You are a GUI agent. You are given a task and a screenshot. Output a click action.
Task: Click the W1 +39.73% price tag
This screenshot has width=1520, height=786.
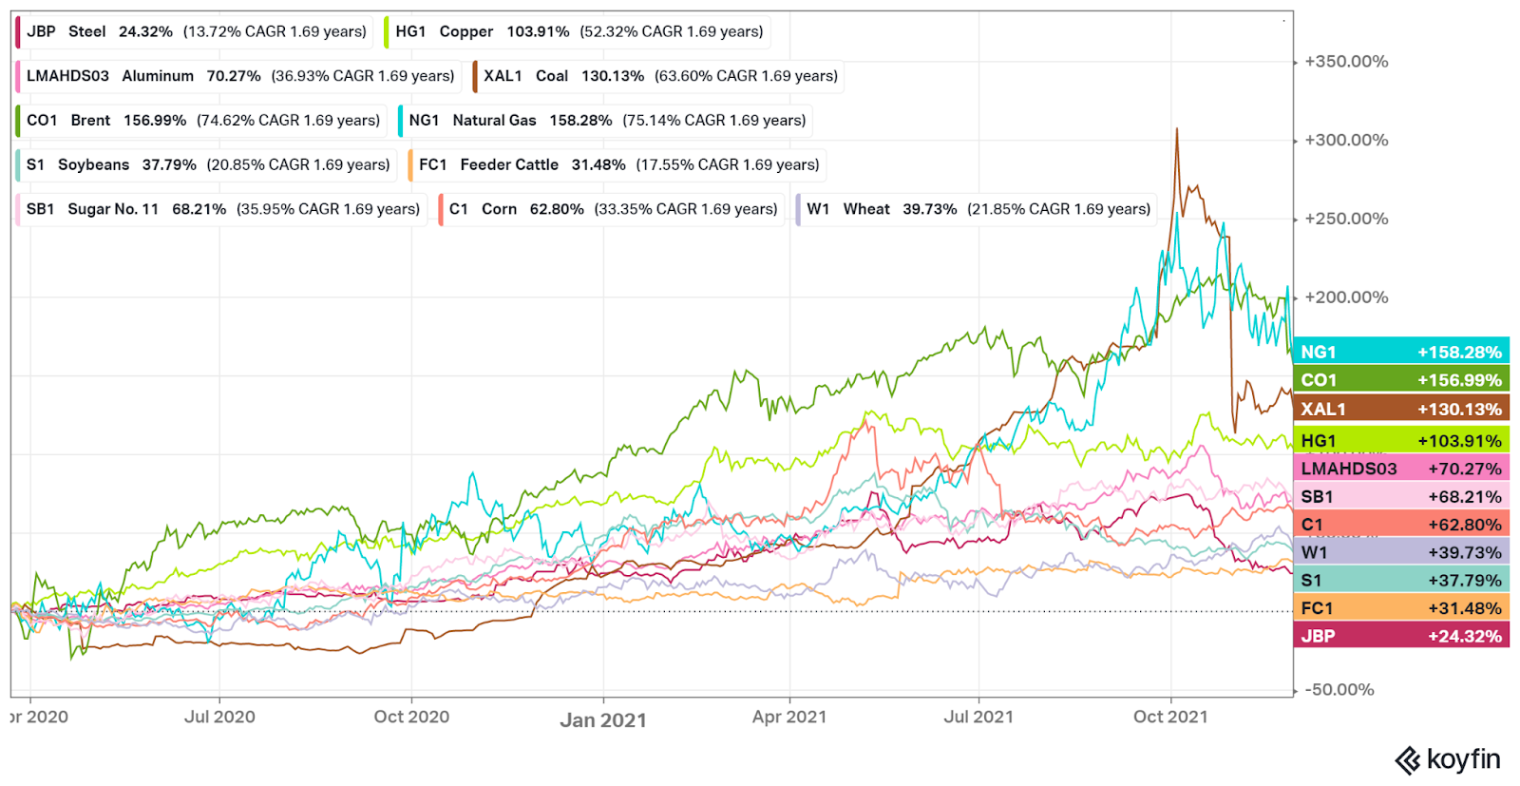pos(1401,552)
